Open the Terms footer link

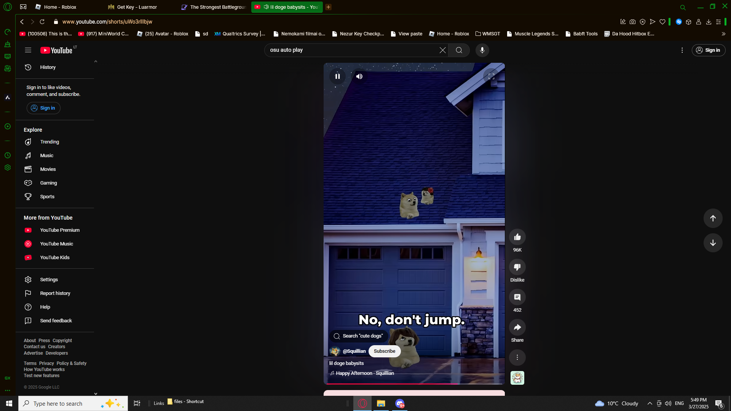(x=30, y=363)
